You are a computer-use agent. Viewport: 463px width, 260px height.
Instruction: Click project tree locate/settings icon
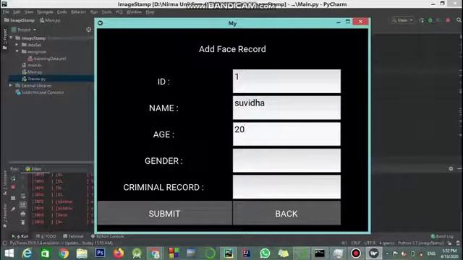coord(88,30)
